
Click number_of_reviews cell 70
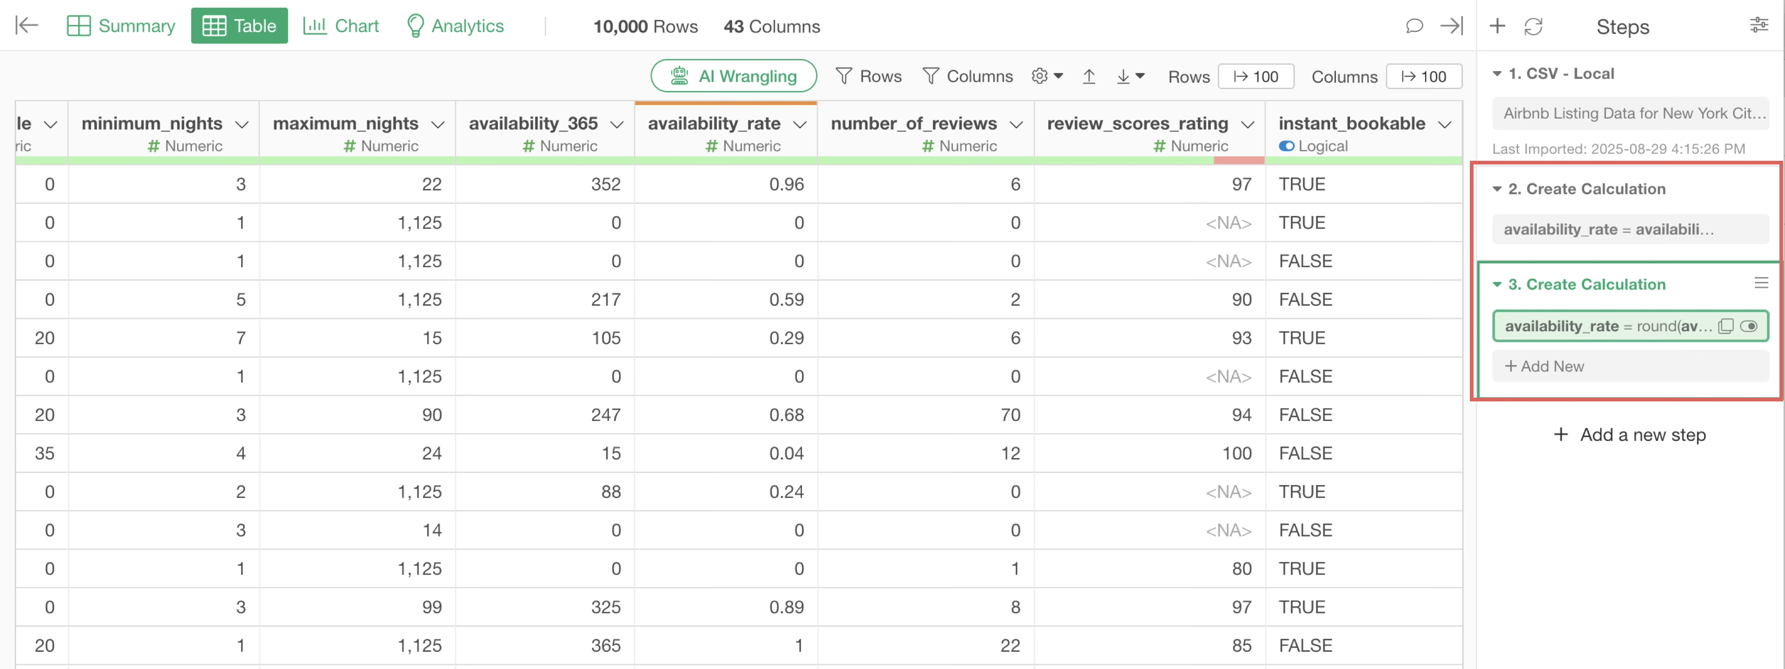pyautogui.click(x=926, y=415)
